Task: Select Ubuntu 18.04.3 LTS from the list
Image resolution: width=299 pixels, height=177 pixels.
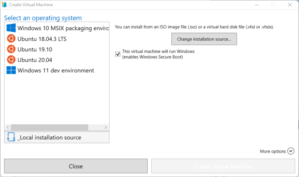Action: coord(42,39)
